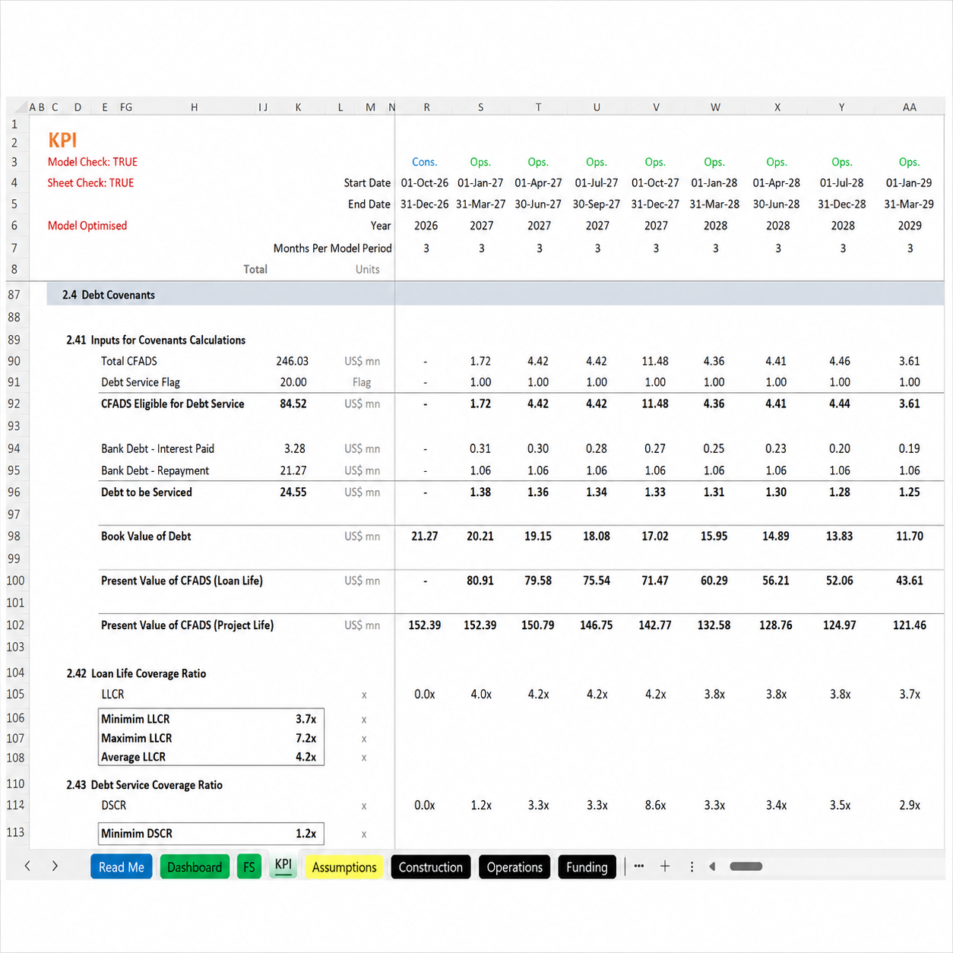Open the Assumptions sheet tab
This screenshot has height=953, width=953.
[x=344, y=867]
